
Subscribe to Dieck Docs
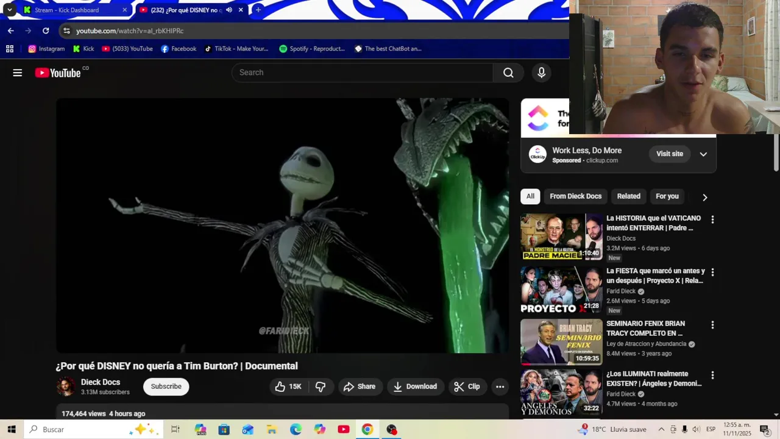166,387
